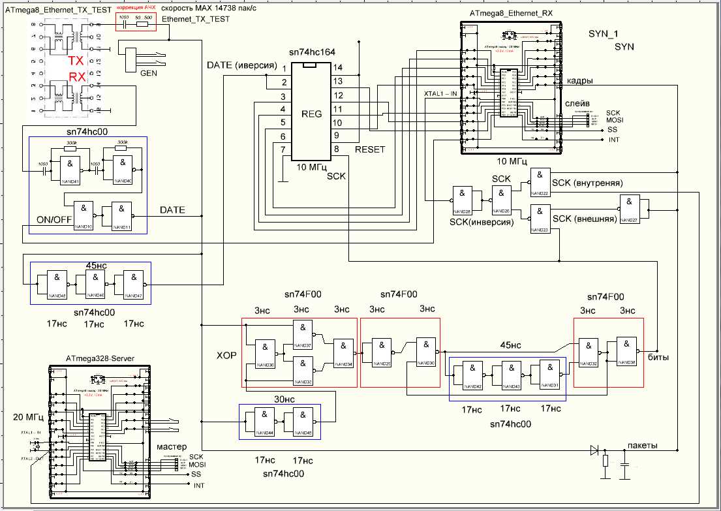Image resolution: width=721 pixels, height=511 pixels.
Task: Select 'скорость MAX 14738 пак/с' text
Action: tap(209, 8)
